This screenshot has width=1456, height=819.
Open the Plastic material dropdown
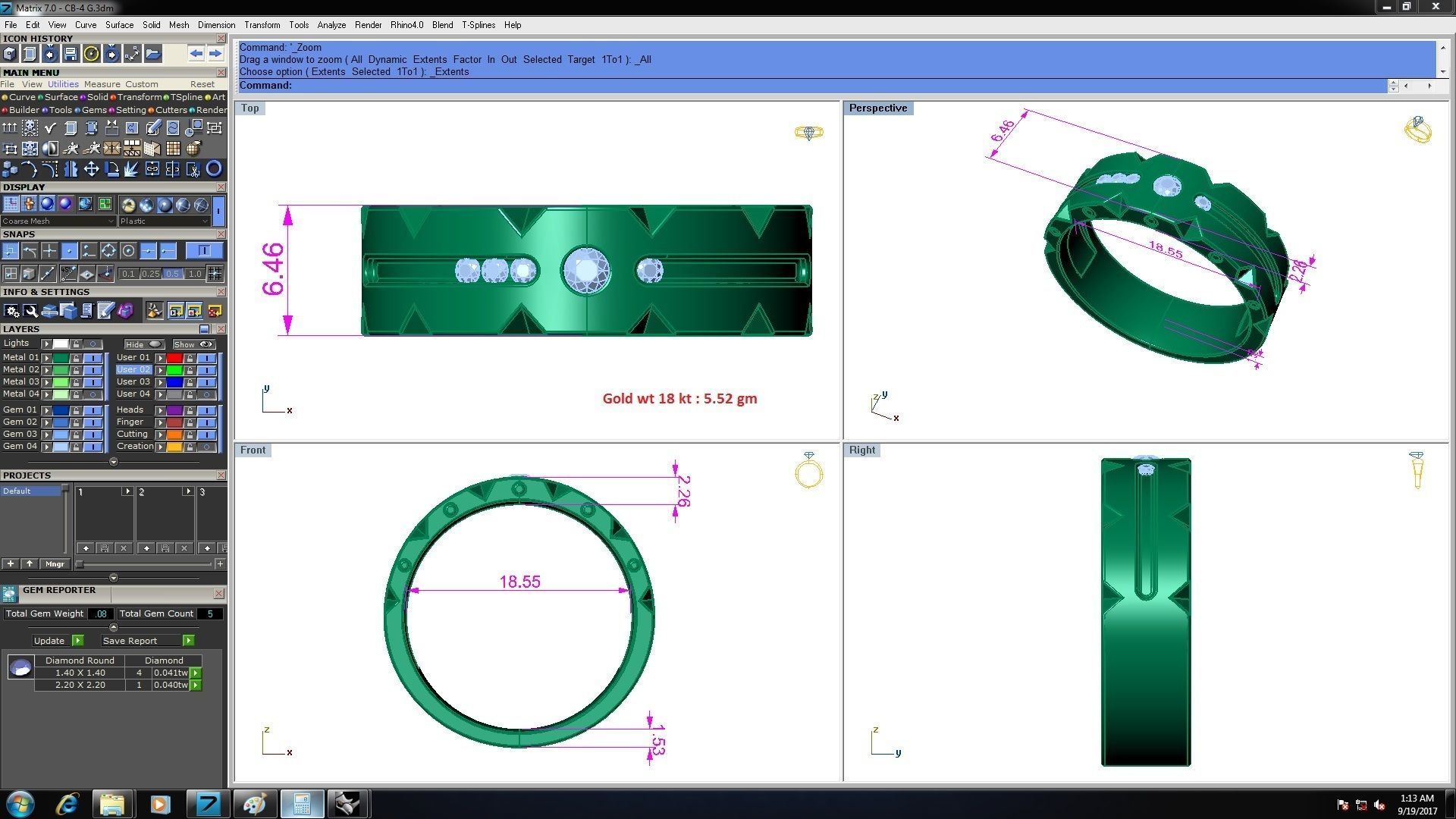(163, 221)
